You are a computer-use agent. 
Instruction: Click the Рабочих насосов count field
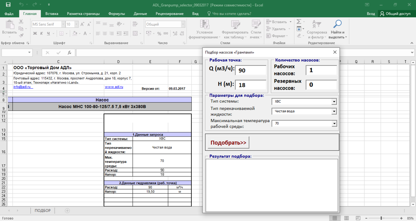pos(321,70)
